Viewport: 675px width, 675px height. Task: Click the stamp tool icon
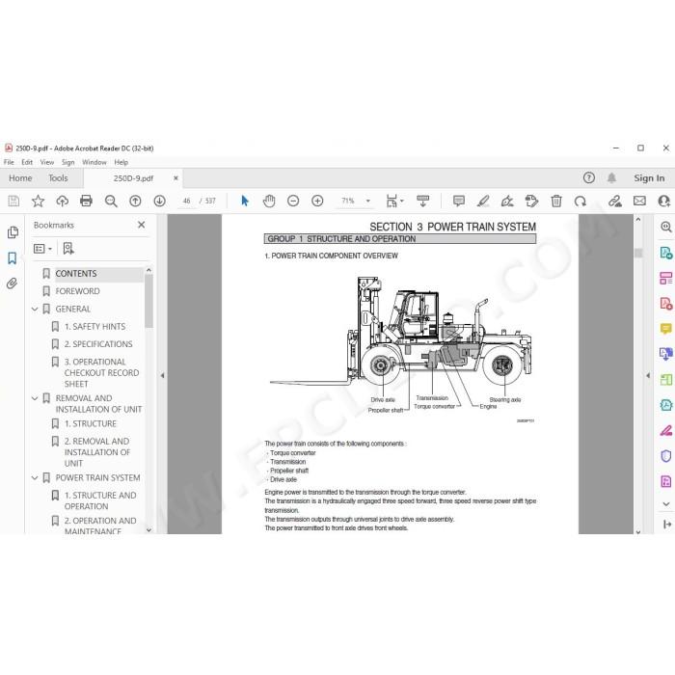click(531, 201)
